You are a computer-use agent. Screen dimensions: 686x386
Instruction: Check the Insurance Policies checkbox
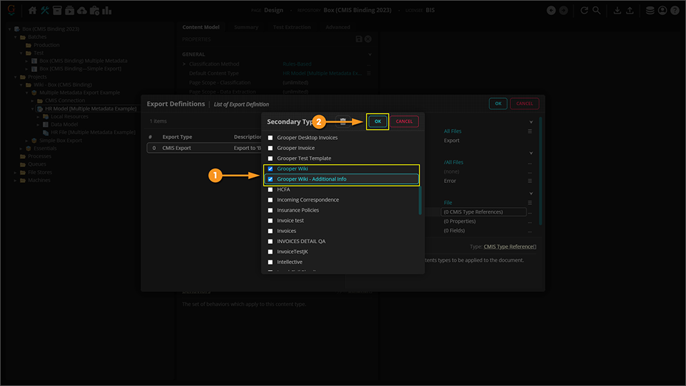pos(270,210)
